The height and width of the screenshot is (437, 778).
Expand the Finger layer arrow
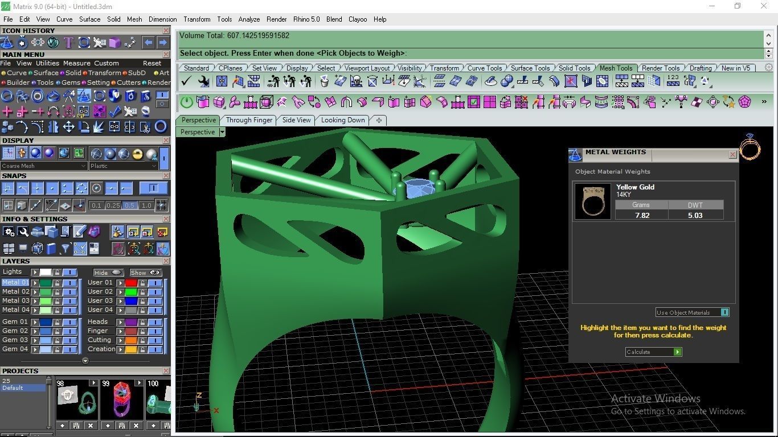[x=121, y=331]
